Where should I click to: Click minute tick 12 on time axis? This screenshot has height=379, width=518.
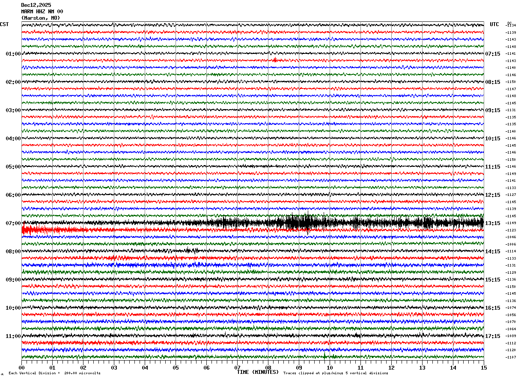(x=391, y=367)
